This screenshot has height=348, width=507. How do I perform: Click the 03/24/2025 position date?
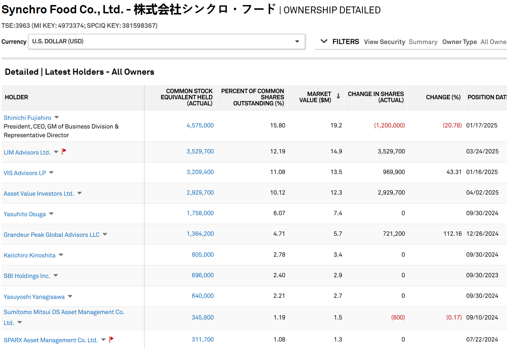(x=482, y=151)
